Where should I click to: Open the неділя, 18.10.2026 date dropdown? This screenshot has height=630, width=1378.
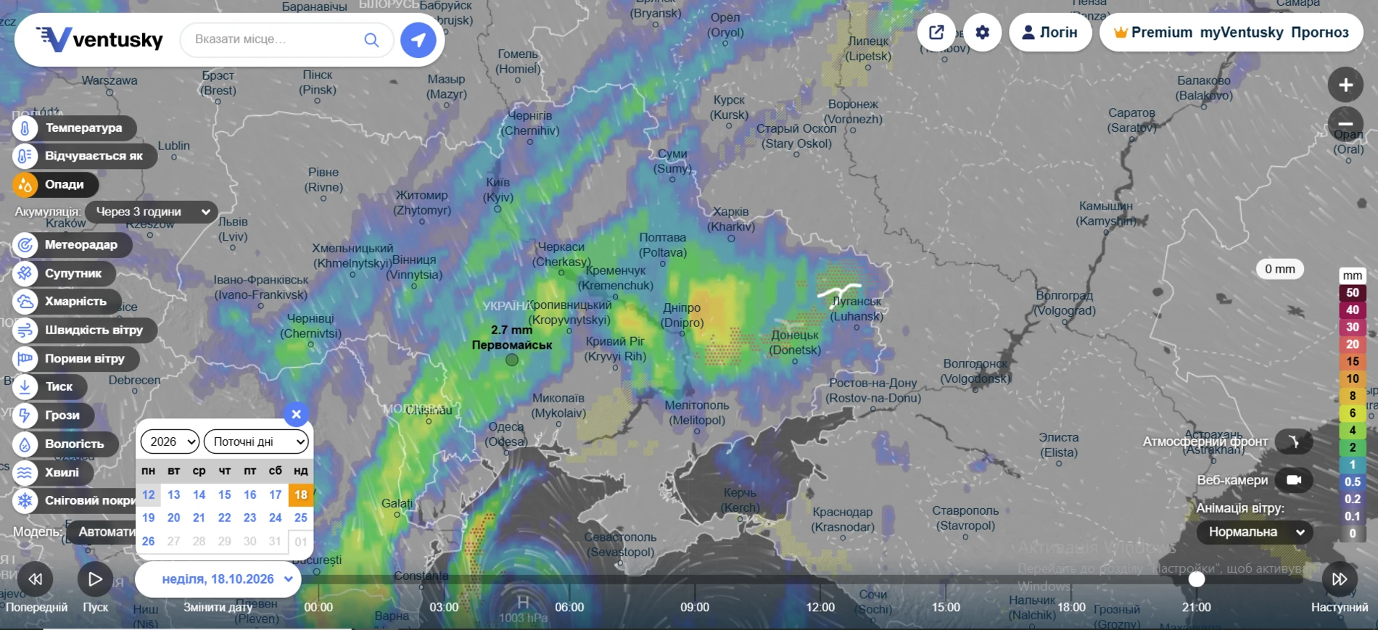tap(218, 579)
